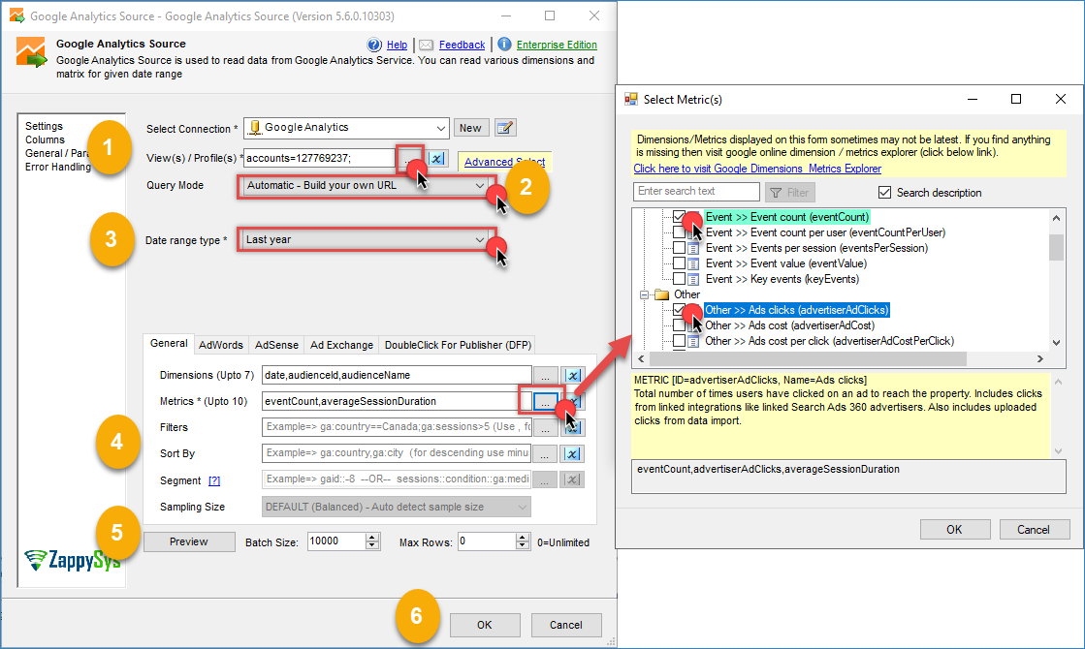The width and height of the screenshot is (1085, 649).
Task: Click the selected metrics list text box
Action: (x=848, y=477)
